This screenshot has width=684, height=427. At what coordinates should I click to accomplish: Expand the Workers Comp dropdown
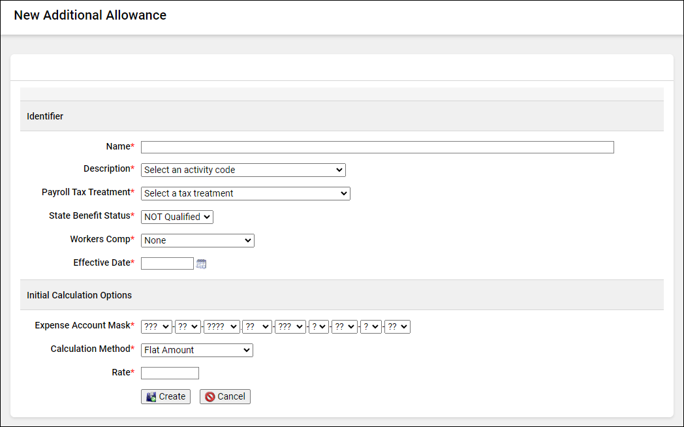coord(197,240)
